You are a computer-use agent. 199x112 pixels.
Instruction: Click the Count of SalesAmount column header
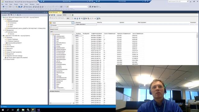pos(109,34)
